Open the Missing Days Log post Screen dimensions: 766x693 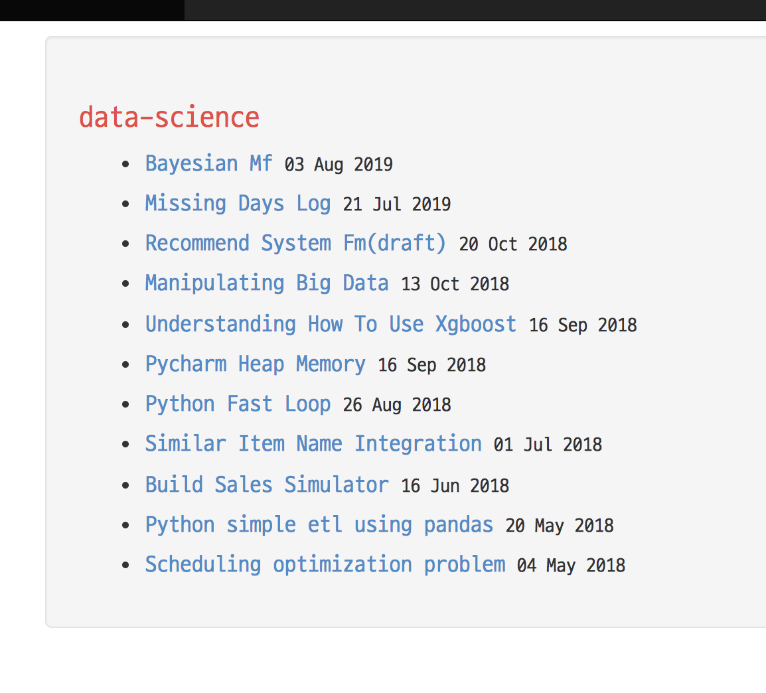[238, 203]
